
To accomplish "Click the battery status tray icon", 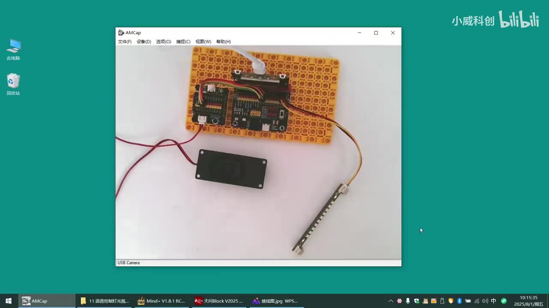I will point(468,301).
